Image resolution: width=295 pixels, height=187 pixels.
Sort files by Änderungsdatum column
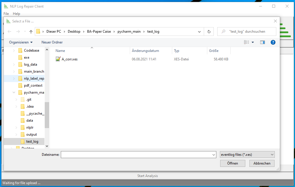145,51
